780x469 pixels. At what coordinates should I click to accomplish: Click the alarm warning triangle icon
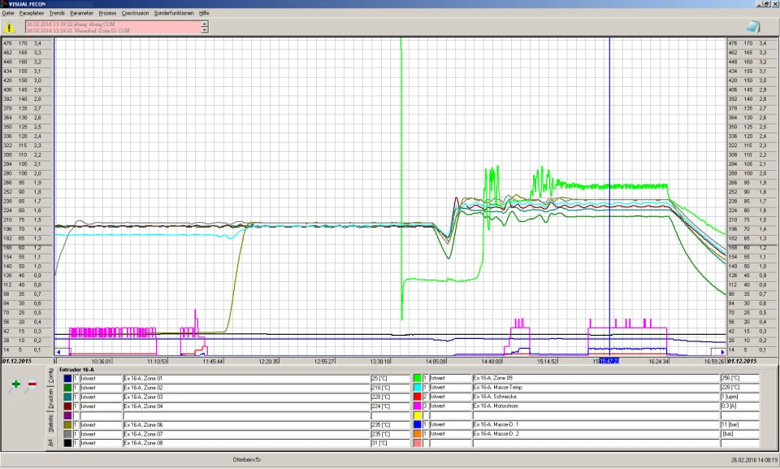tap(10, 27)
